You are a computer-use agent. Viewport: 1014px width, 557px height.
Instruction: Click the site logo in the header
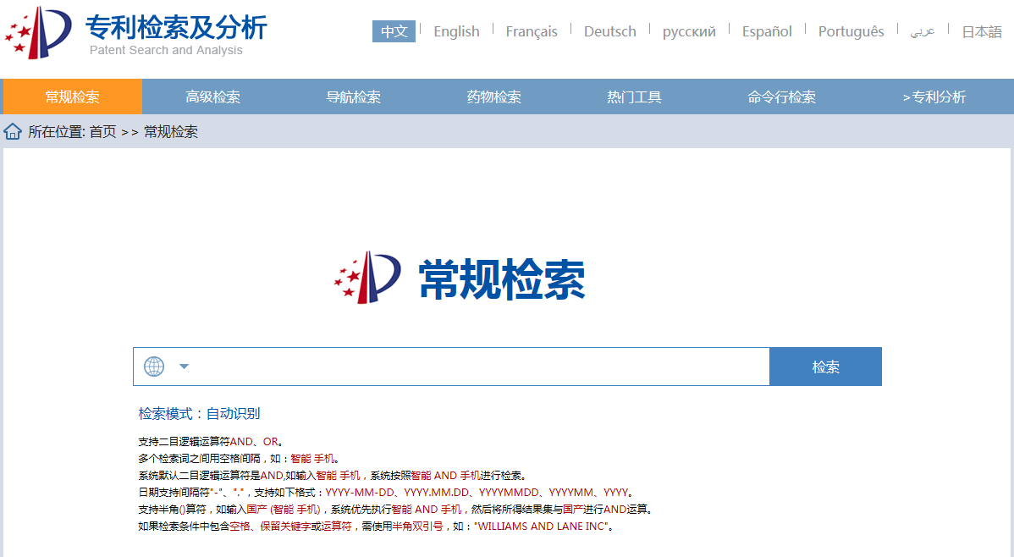coord(38,32)
